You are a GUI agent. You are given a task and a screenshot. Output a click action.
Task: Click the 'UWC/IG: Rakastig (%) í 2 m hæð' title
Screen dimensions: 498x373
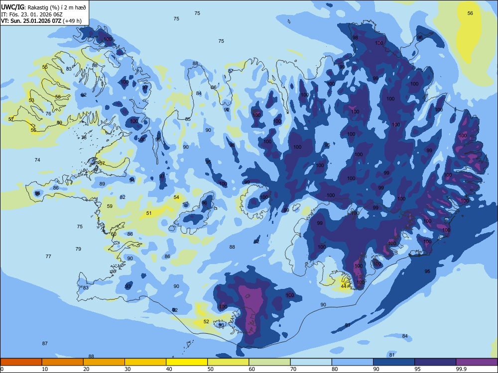pyautogui.click(x=43, y=7)
